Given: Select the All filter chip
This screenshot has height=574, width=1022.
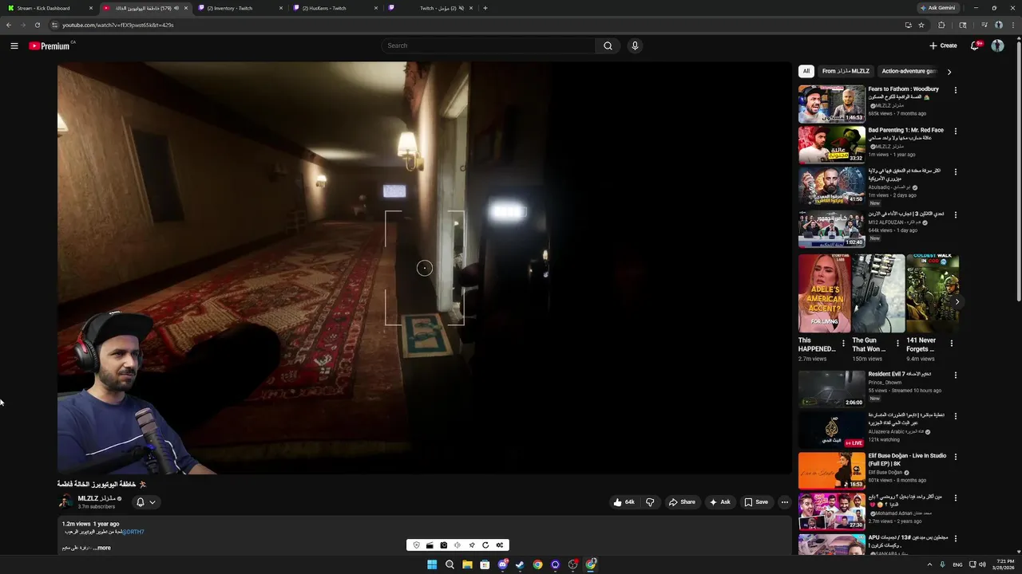Looking at the screenshot, I should [806, 71].
